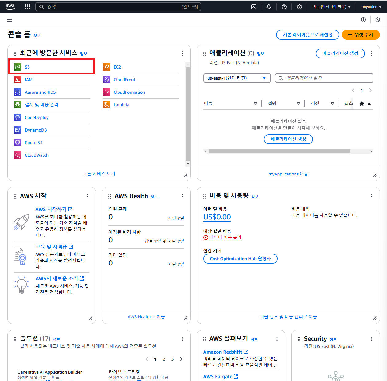387x381 pixels.
Task: Click the Route 53 service icon
Action: (x=18, y=143)
